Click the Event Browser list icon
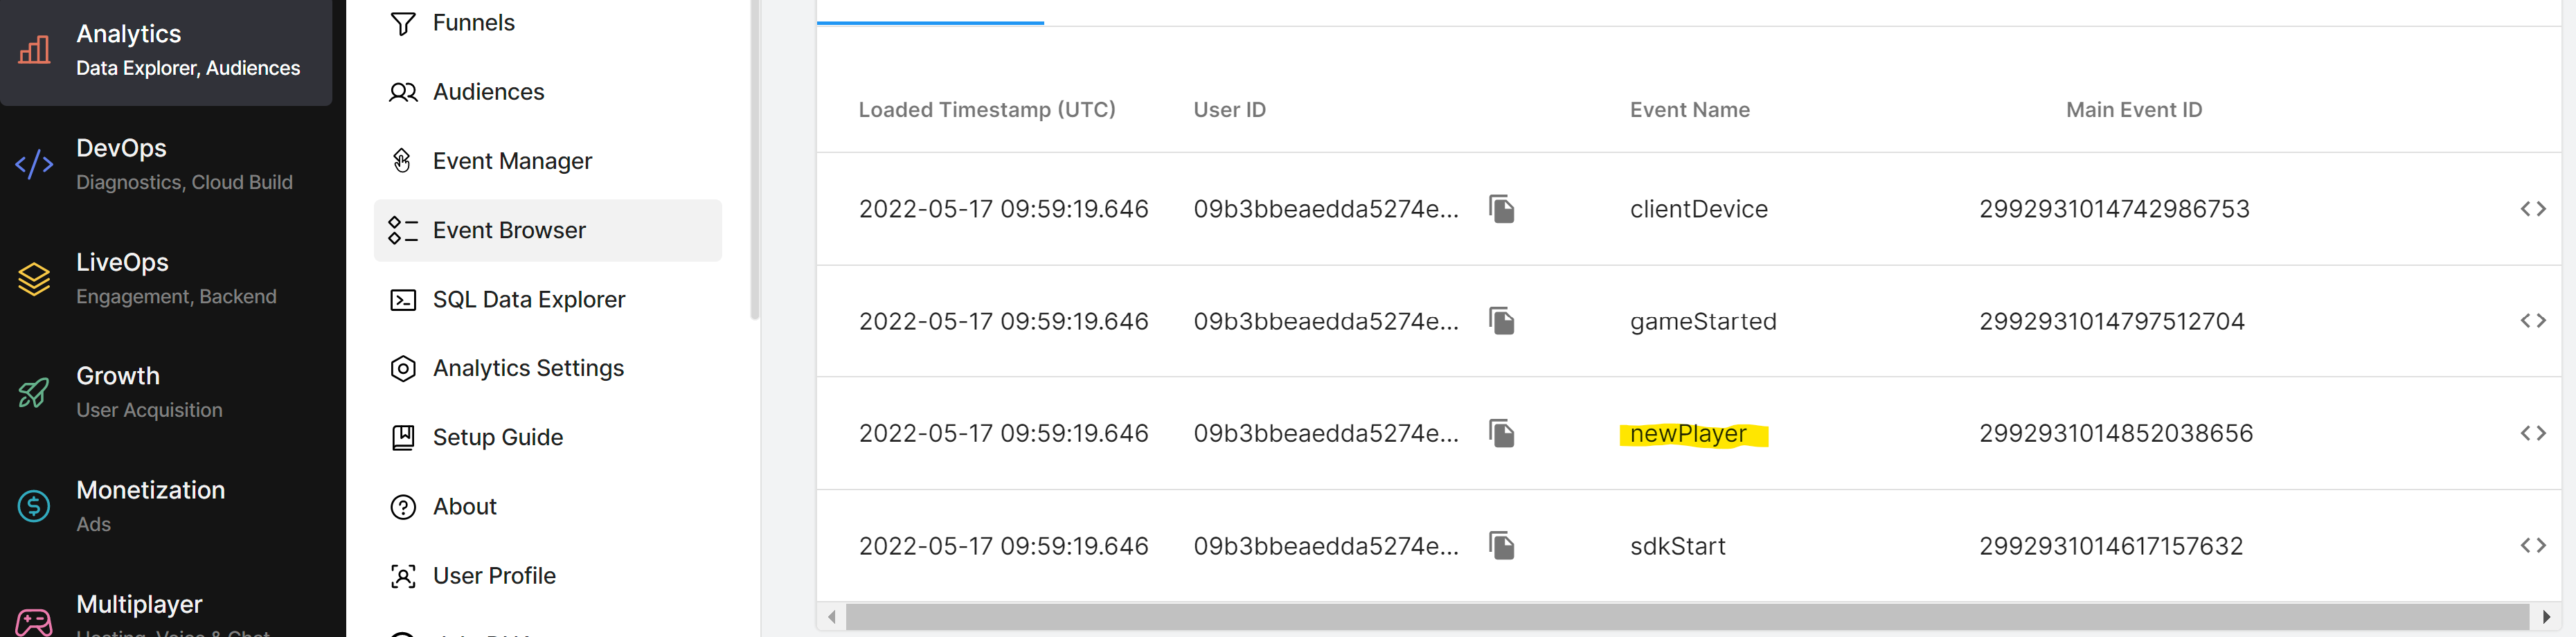This screenshot has width=2576, height=637. tap(403, 230)
